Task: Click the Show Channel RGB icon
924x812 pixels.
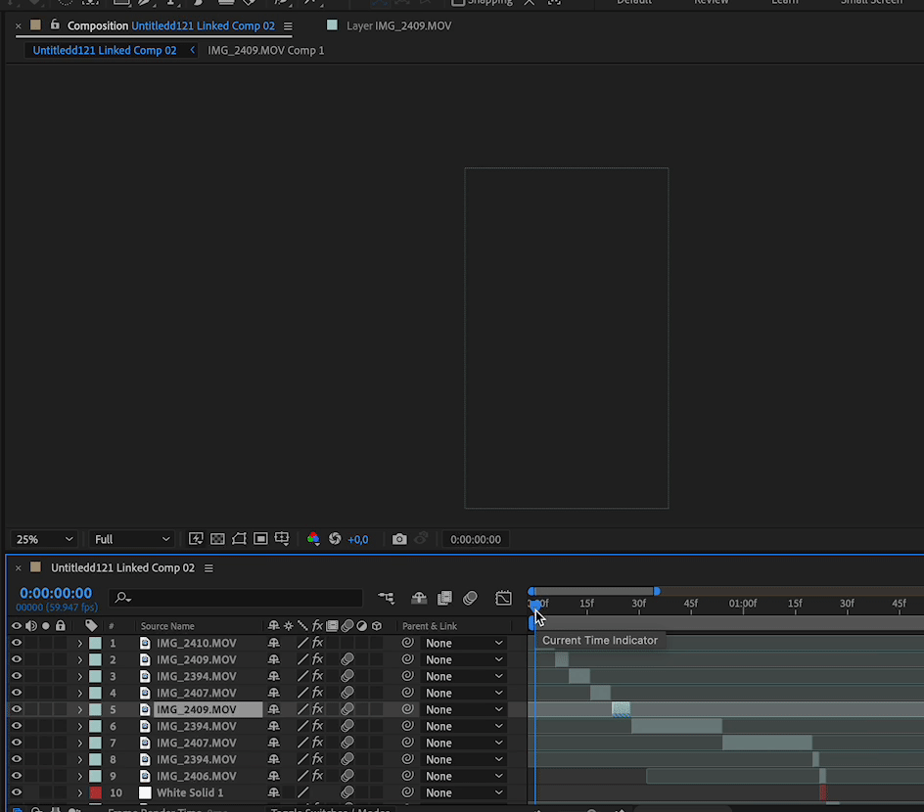Action: click(x=313, y=539)
